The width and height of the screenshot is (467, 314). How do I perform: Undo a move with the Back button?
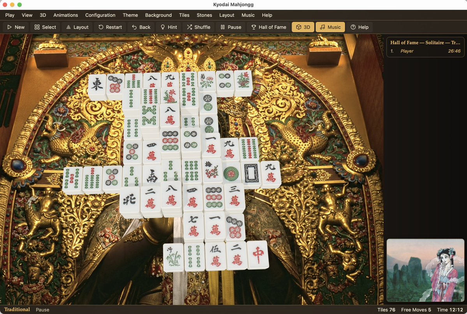tap(141, 27)
